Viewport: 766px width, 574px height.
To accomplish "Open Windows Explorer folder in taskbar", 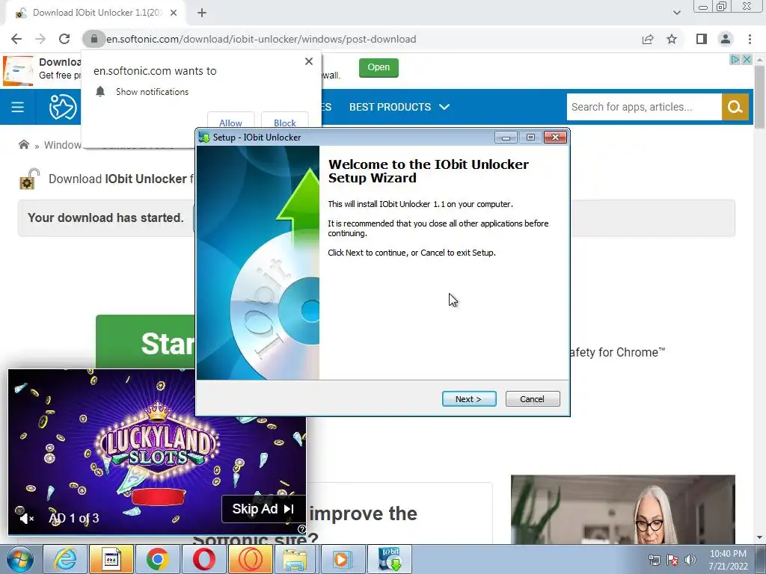I will pyautogui.click(x=295, y=559).
